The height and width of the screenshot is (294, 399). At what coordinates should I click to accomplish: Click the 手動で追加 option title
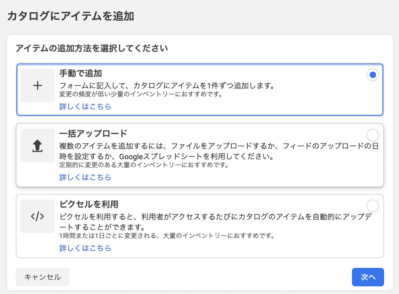[80, 73]
